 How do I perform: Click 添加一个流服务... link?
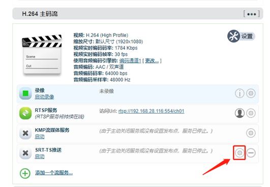[x=54, y=173]
